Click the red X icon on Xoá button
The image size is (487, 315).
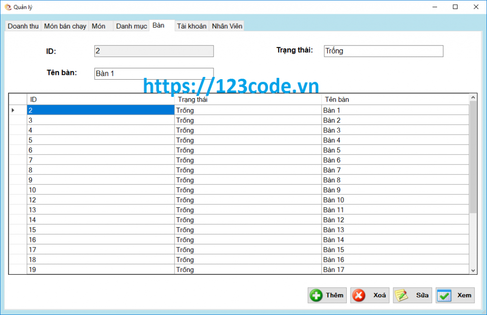pyautogui.click(x=360, y=295)
